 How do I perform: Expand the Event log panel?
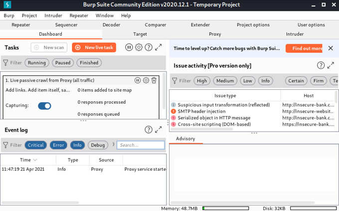(x=159, y=130)
